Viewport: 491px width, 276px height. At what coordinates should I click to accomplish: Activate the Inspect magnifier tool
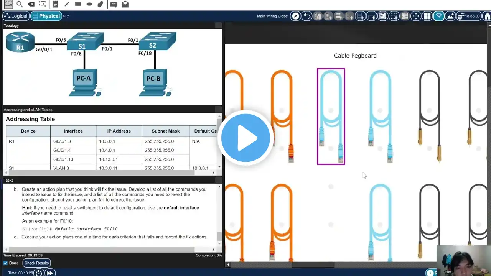(x=20, y=4)
